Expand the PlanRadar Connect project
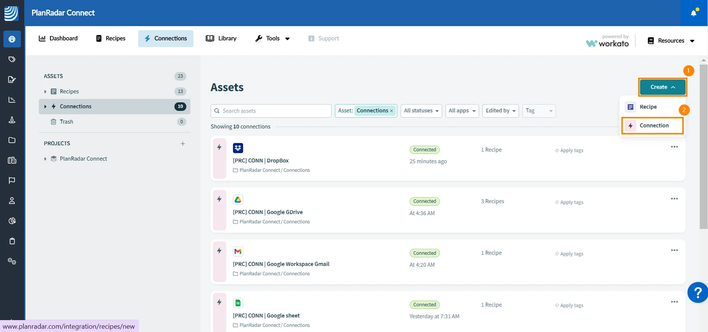The width and height of the screenshot is (708, 332). click(45, 159)
